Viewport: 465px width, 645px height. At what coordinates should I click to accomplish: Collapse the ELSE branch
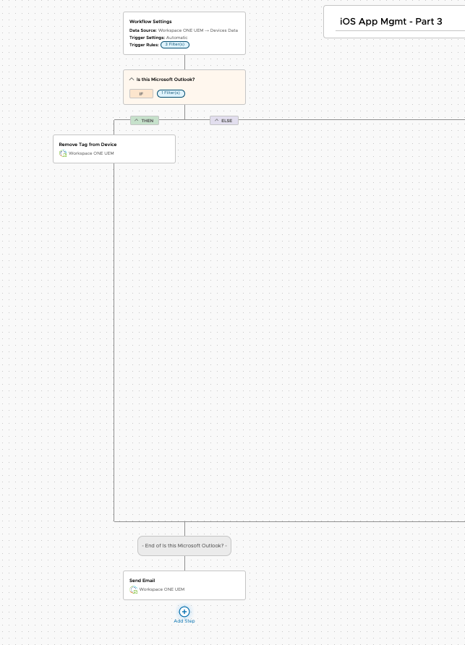pyautogui.click(x=224, y=121)
